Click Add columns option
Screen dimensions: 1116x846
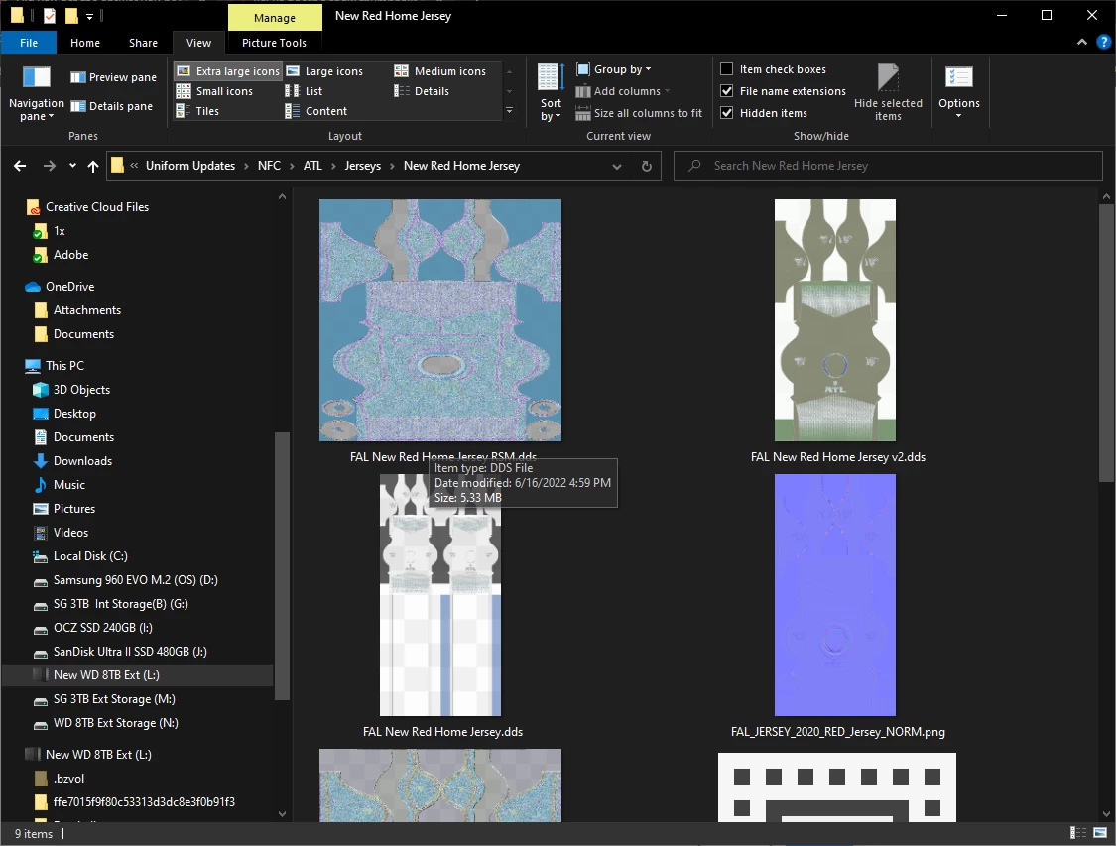(x=623, y=91)
